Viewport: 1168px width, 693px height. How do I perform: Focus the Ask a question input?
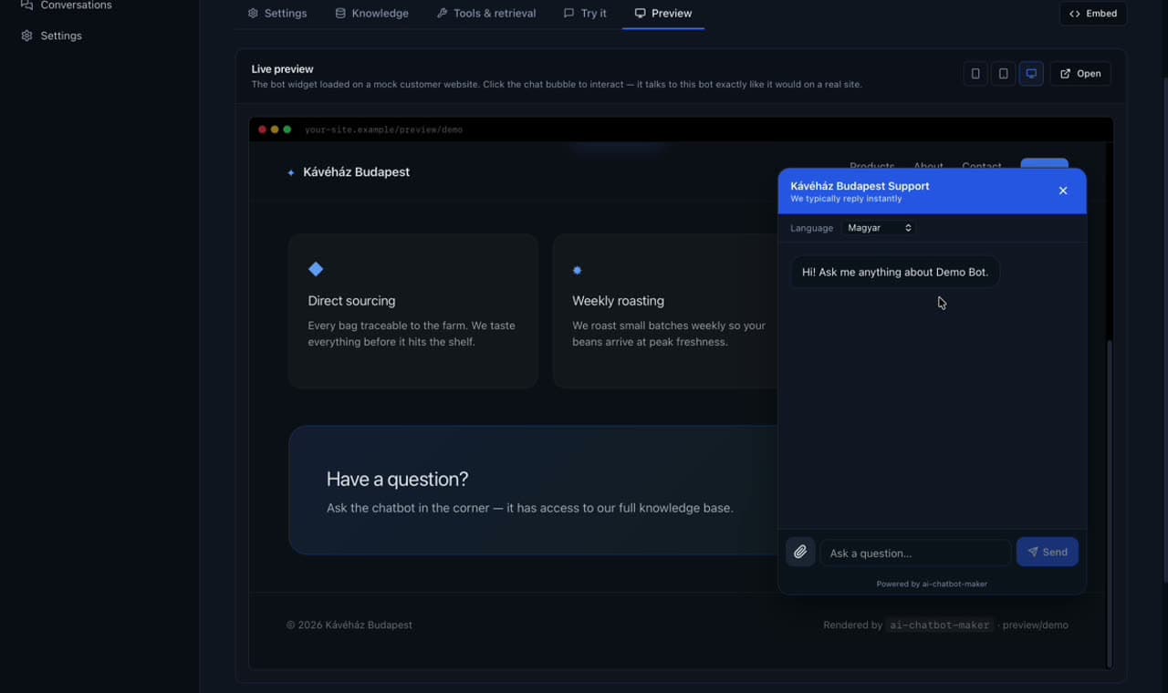915,553
